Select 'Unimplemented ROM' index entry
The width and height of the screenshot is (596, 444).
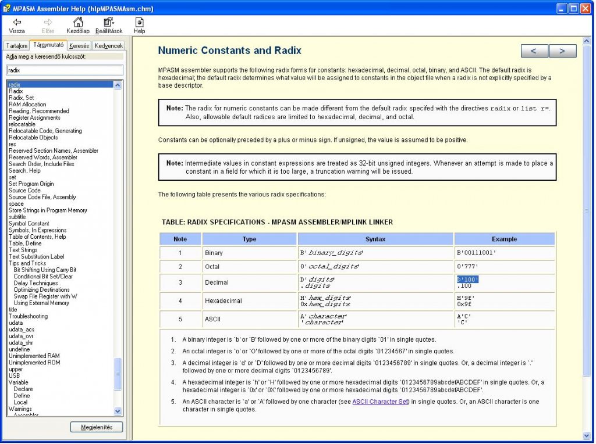coord(34,363)
